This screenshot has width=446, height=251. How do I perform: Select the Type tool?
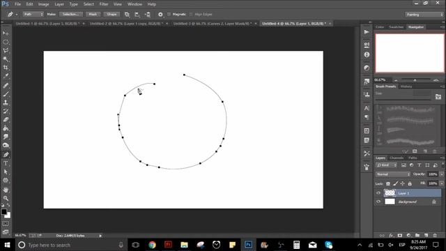pos(6,163)
